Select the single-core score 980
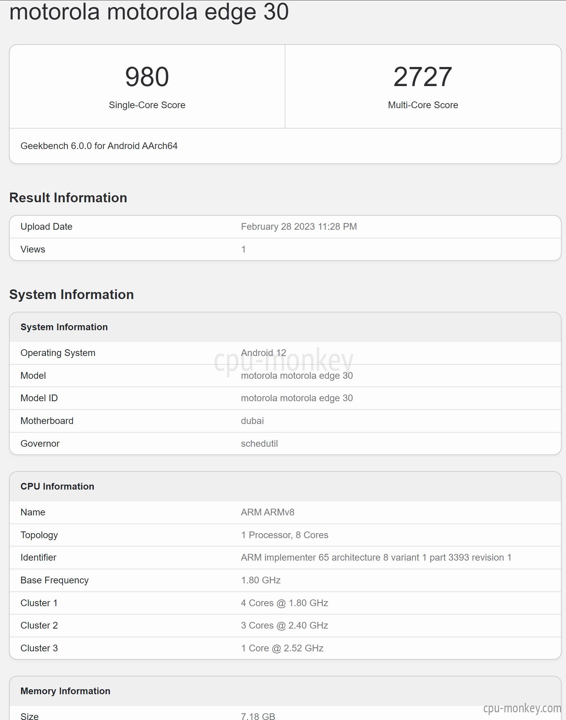The width and height of the screenshot is (566, 720). [x=147, y=77]
